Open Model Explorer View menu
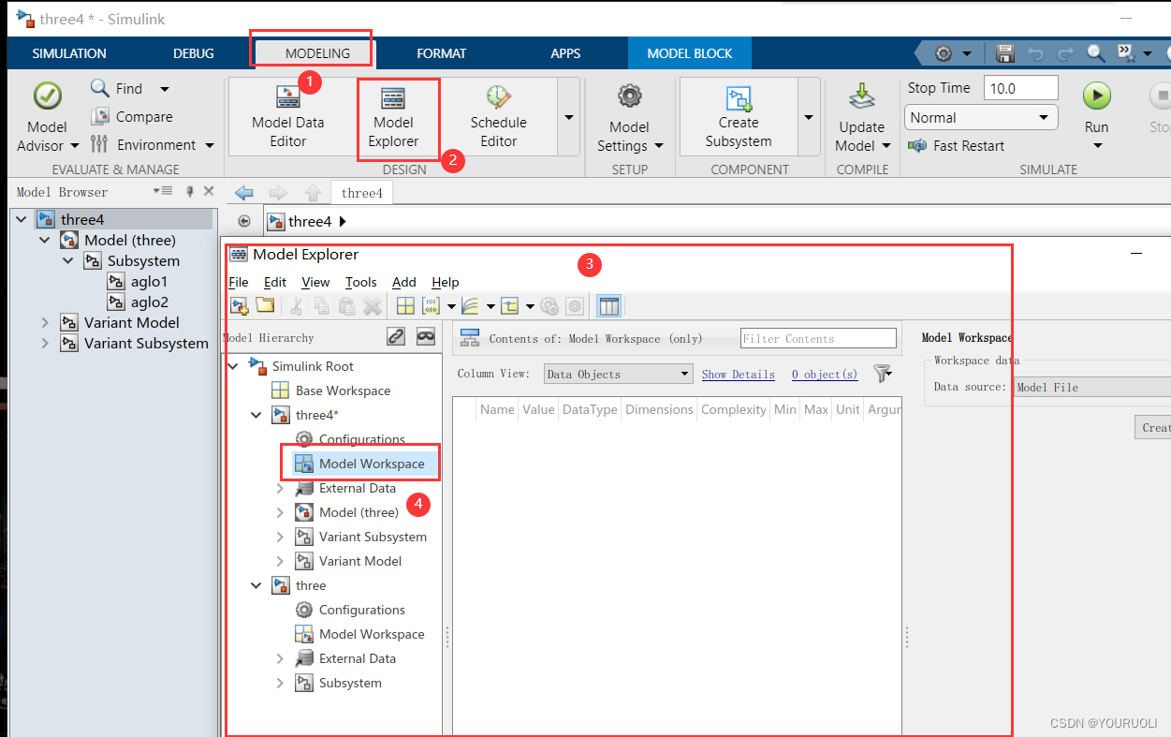 coord(315,282)
